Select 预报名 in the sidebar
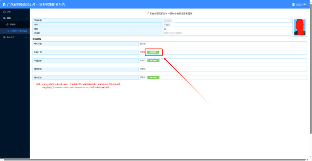This screenshot has width=312, height=161. pyautogui.click(x=13, y=24)
